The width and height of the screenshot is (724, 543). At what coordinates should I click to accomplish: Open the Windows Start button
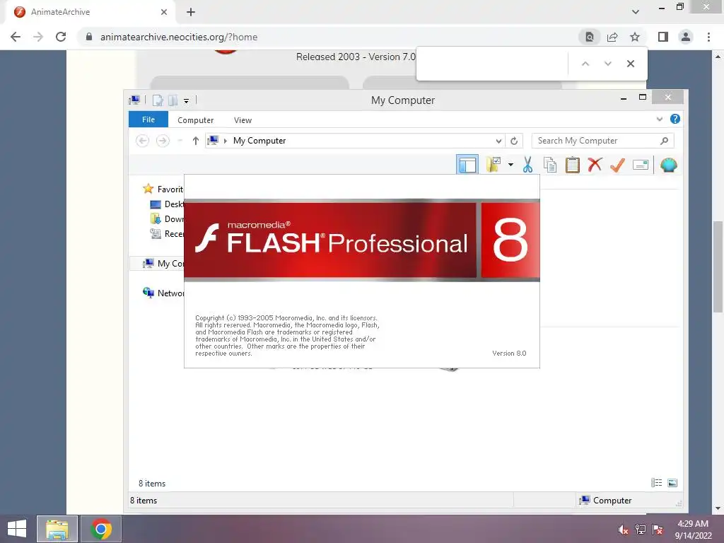point(17,529)
